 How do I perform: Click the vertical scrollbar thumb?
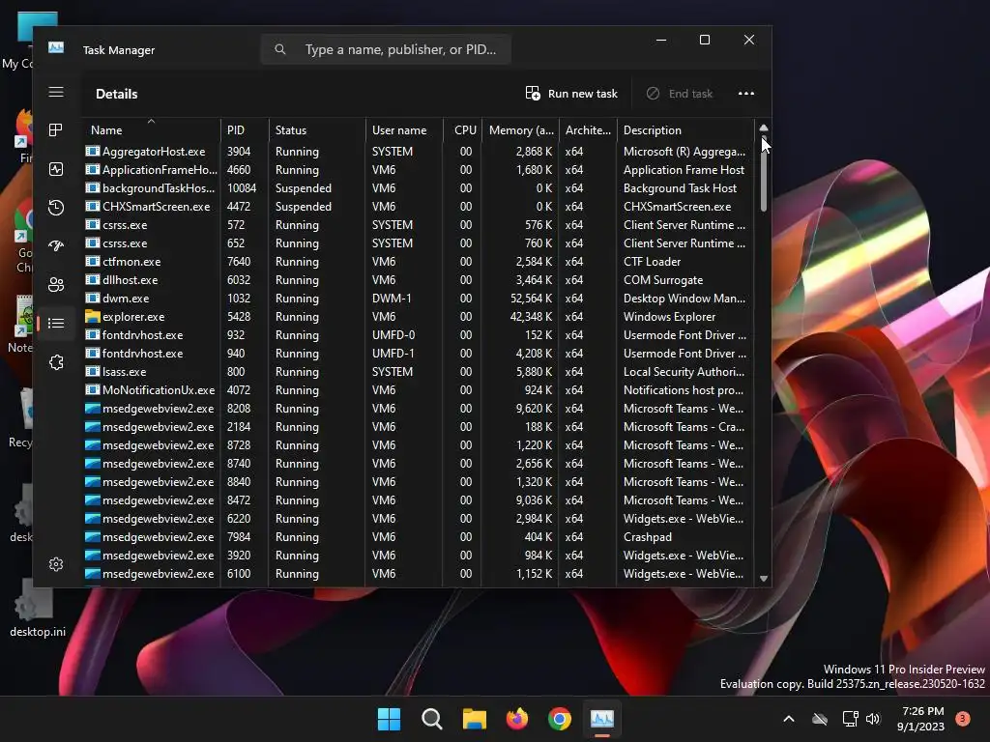[x=764, y=174]
